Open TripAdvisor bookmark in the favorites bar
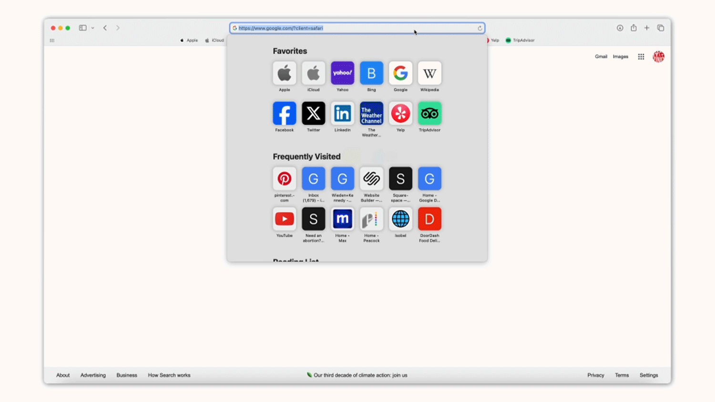 pos(520,40)
